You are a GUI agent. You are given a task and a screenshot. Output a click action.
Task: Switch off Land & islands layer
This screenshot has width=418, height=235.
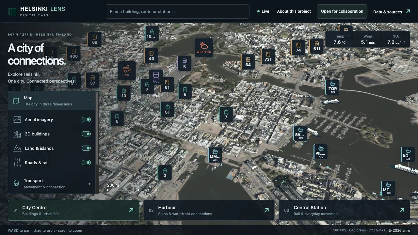[x=86, y=148]
